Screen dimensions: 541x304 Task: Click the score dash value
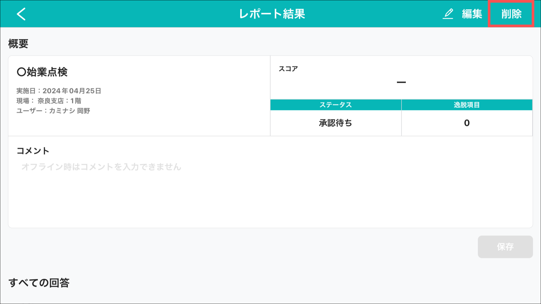click(401, 82)
